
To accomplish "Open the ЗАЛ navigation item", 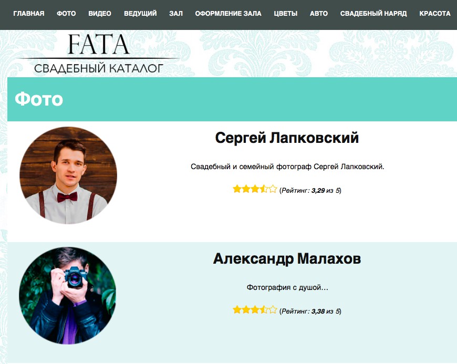I will pos(176,14).
